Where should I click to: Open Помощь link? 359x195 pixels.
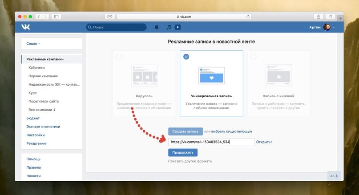pos(33,159)
